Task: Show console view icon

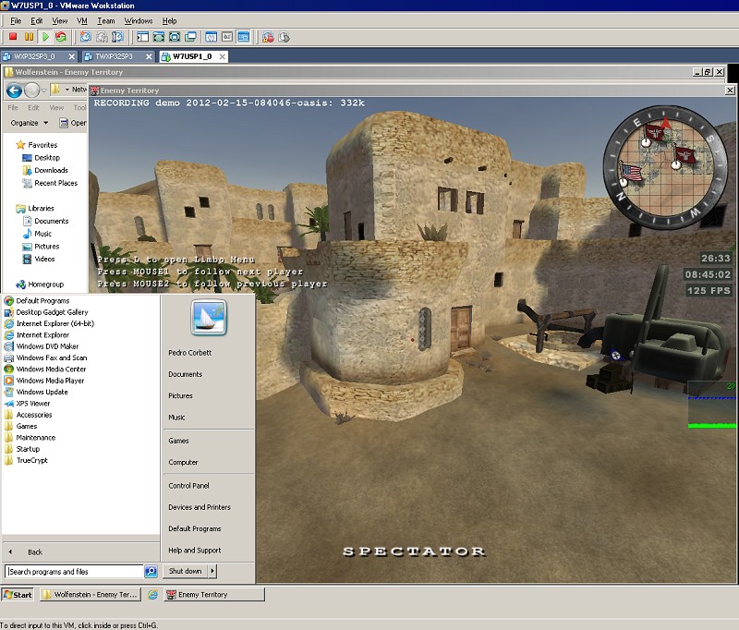Action: pyautogui.click(x=244, y=37)
